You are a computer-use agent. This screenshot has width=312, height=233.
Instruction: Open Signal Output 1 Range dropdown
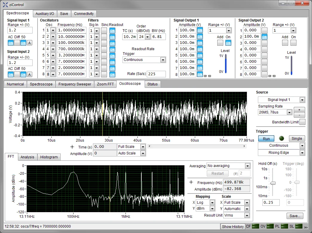tap(229, 30)
